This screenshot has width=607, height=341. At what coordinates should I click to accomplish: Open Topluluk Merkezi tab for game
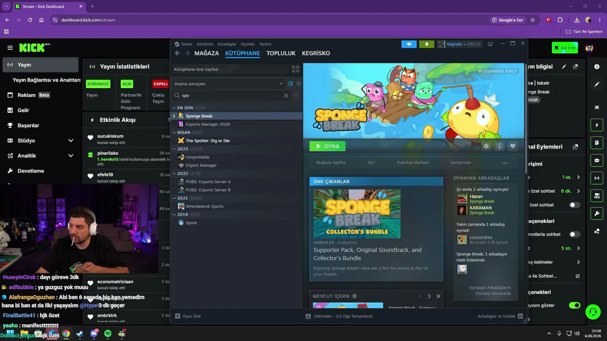click(x=413, y=162)
